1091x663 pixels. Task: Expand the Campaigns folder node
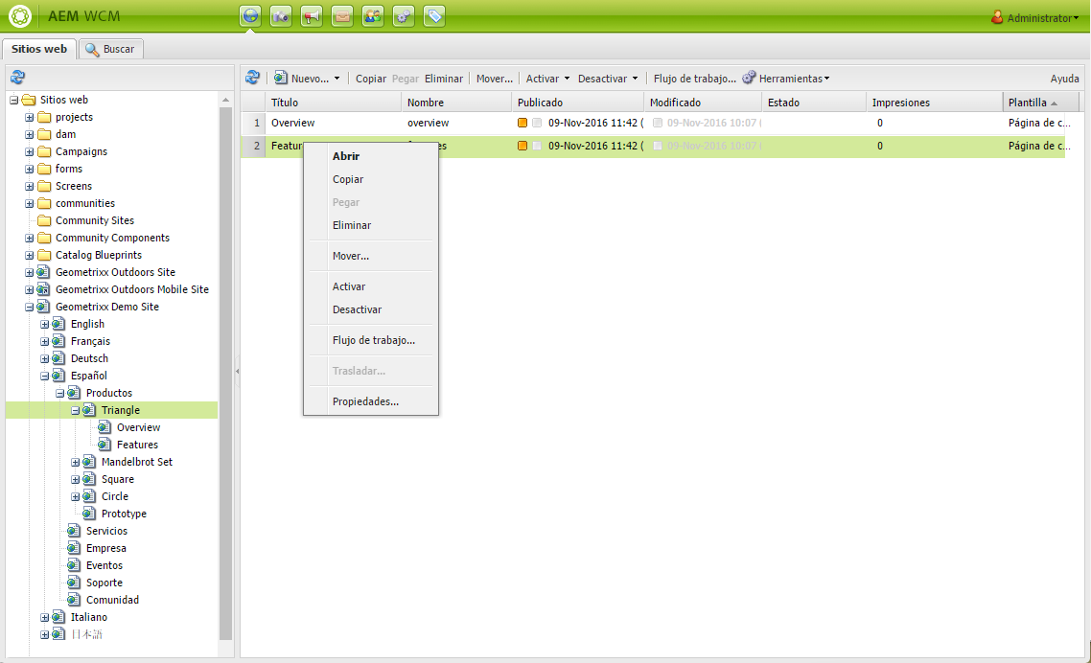click(29, 151)
